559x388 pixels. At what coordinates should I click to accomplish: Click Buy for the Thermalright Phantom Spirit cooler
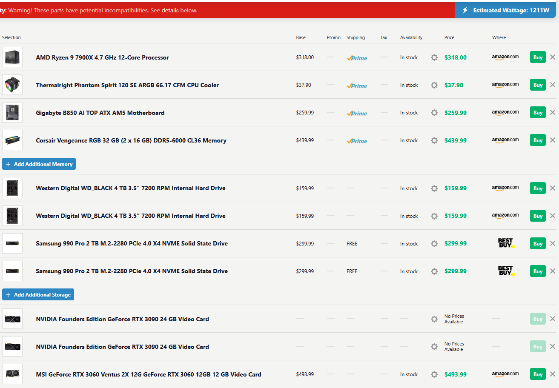(538, 85)
